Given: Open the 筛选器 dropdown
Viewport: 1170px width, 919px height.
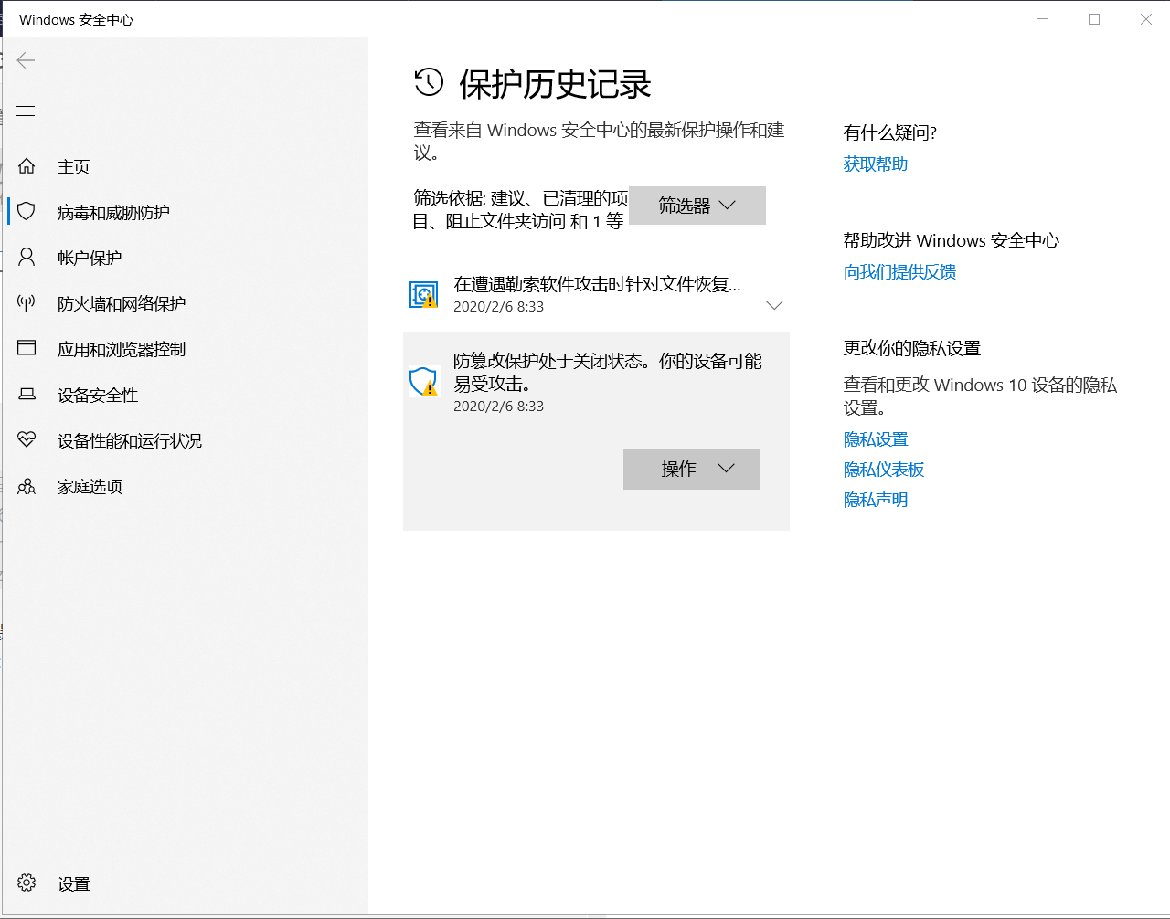Looking at the screenshot, I should (x=697, y=206).
